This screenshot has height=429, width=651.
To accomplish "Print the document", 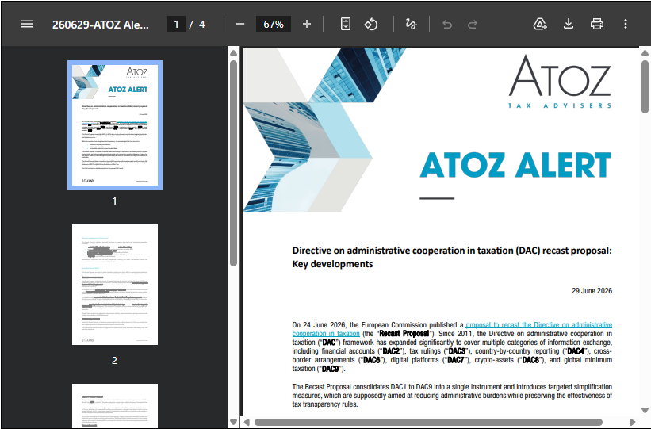I will 596,24.
